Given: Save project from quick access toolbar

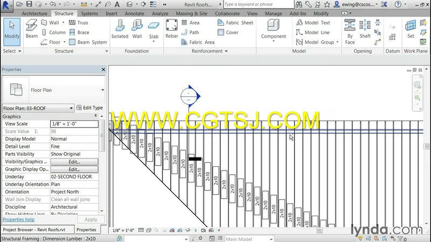Looking at the screenshot, I should [29, 4].
